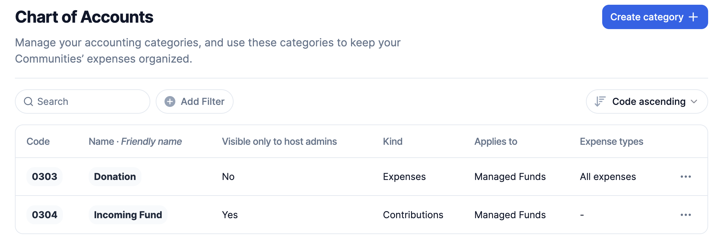
Task: Click the Incoming Fund category name
Action: click(x=128, y=215)
